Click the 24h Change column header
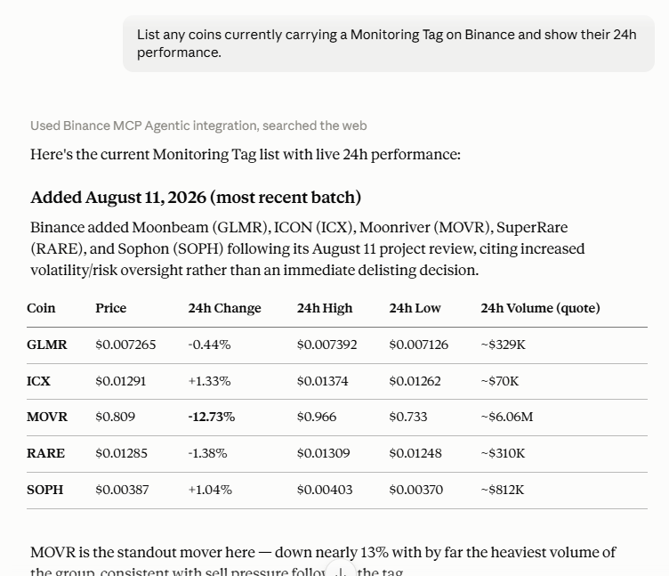This screenshot has height=576, width=669. [x=224, y=308]
